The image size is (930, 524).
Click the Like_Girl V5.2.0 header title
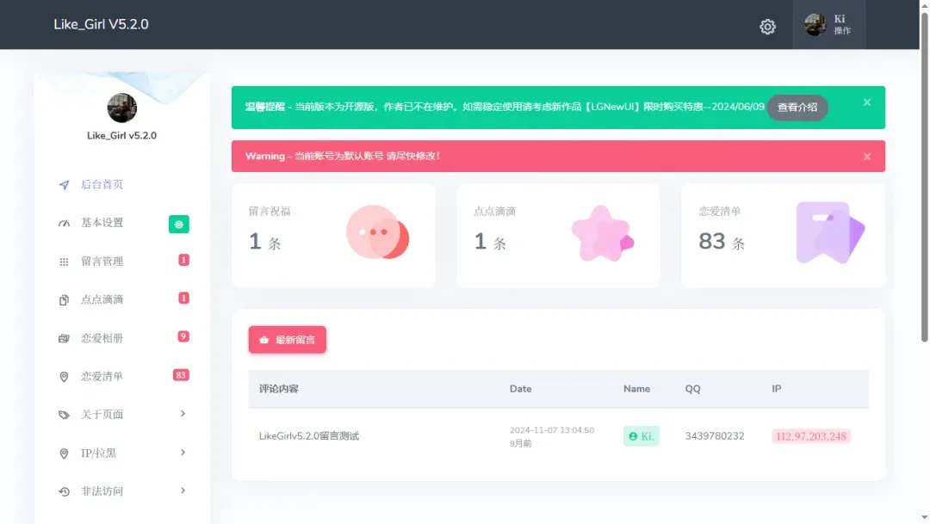(101, 24)
